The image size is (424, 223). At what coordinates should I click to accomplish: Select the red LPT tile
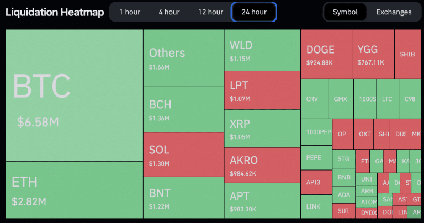[262, 90]
